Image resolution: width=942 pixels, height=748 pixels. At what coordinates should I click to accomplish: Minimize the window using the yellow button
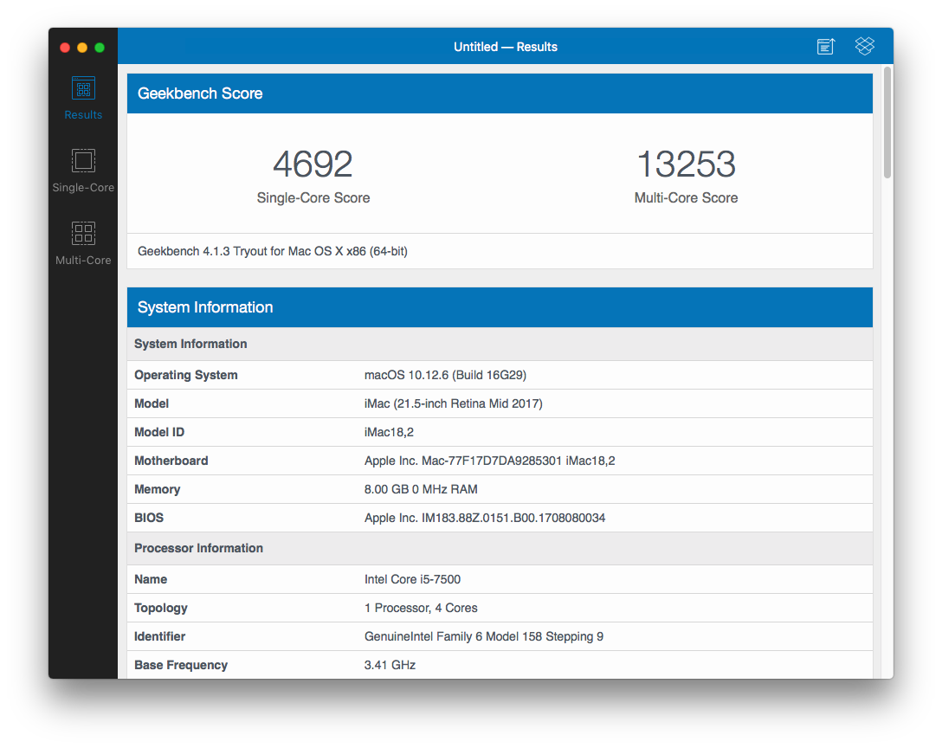(82, 48)
